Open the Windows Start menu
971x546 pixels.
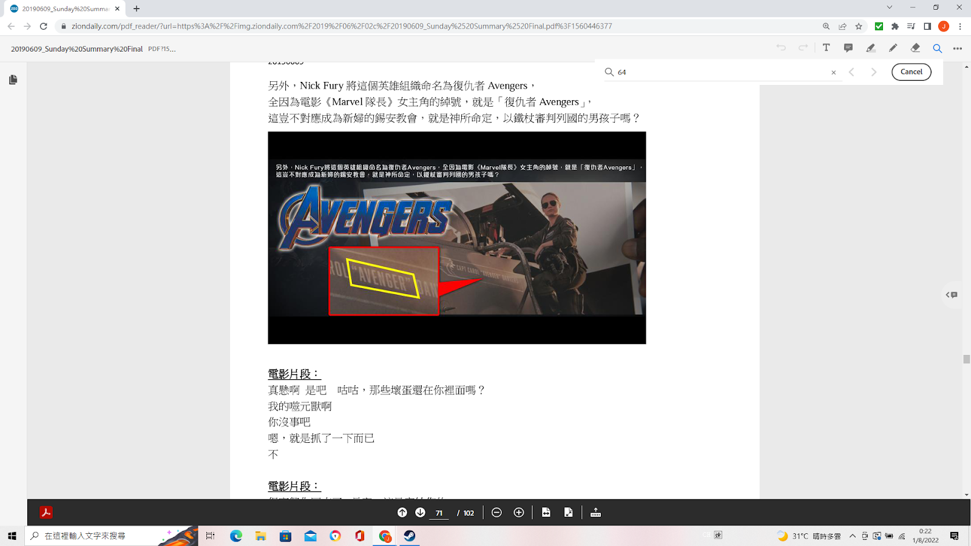[12, 536]
